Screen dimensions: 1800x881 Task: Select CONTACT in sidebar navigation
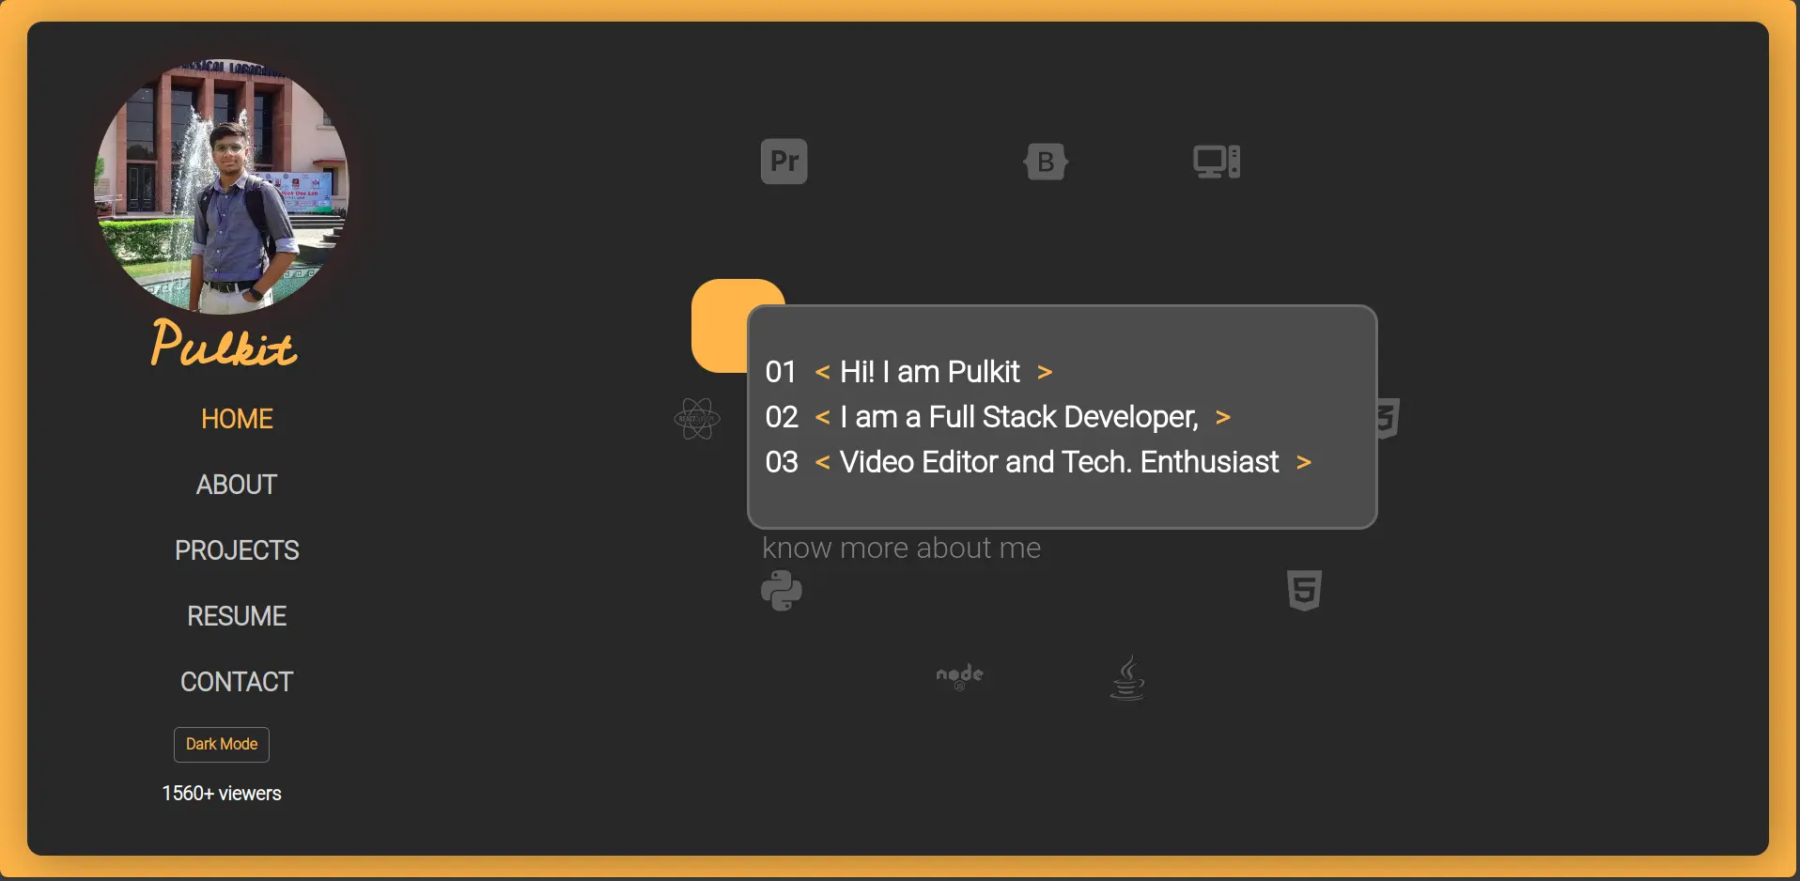237,682
